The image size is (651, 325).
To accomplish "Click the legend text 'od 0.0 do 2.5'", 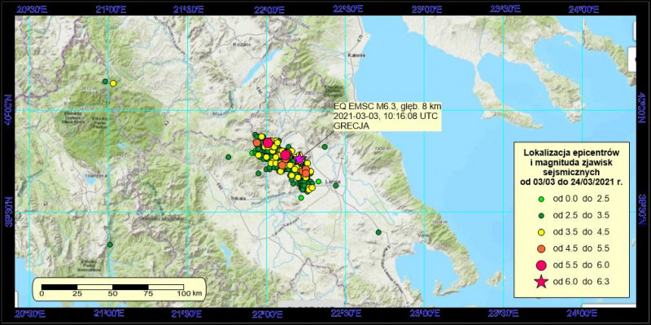I will (x=580, y=199).
